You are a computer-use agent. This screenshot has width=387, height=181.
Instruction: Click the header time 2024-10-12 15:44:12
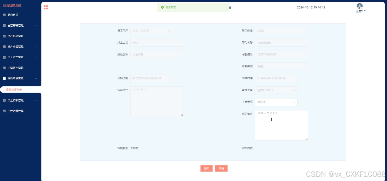[x=311, y=7]
